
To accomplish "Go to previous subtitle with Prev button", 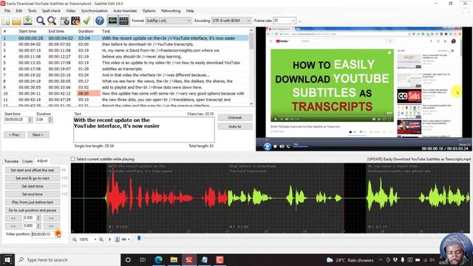I will pyautogui.click(x=14, y=134).
